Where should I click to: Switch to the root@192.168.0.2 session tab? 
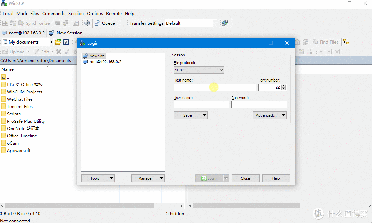click(x=23, y=33)
